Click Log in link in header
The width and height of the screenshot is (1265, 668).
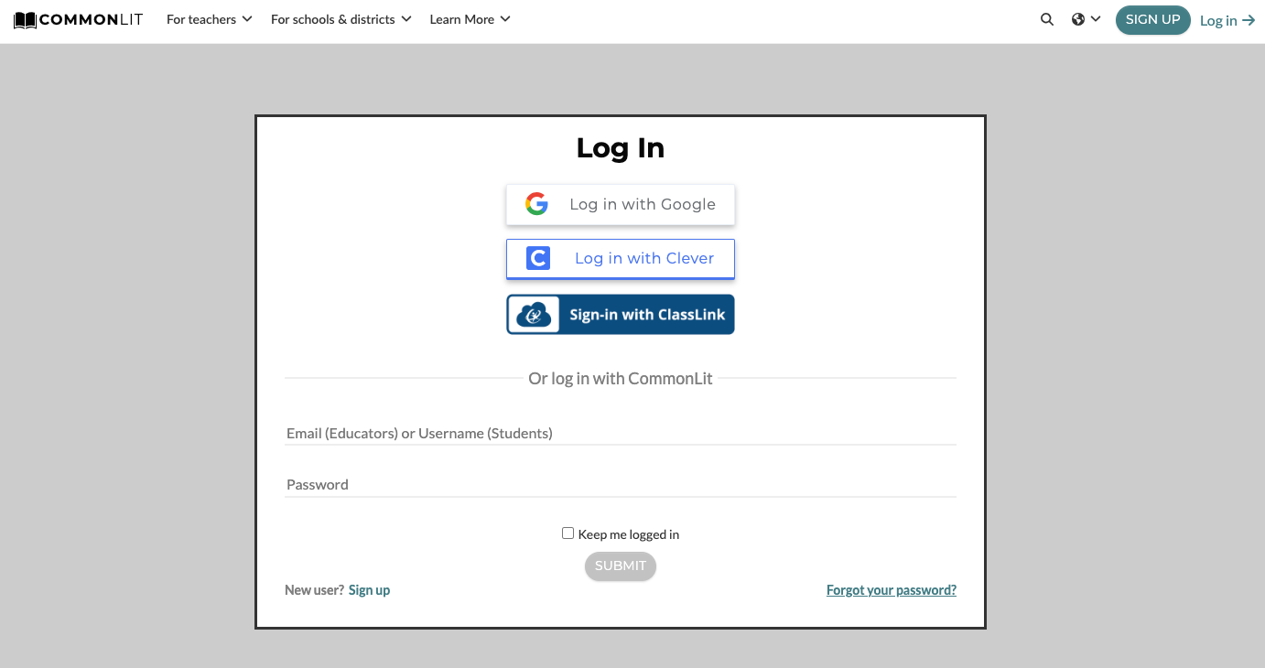pyautogui.click(x=1227, y=20)
